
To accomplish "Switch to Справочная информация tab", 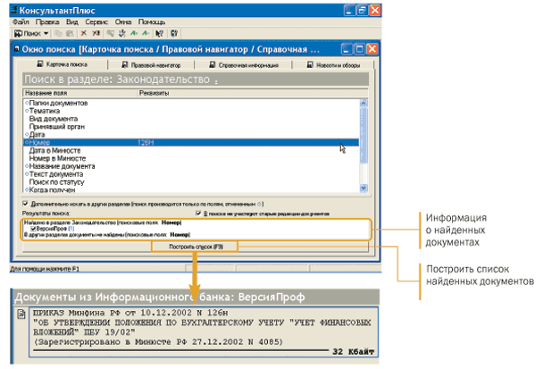I will pos(244,65).
